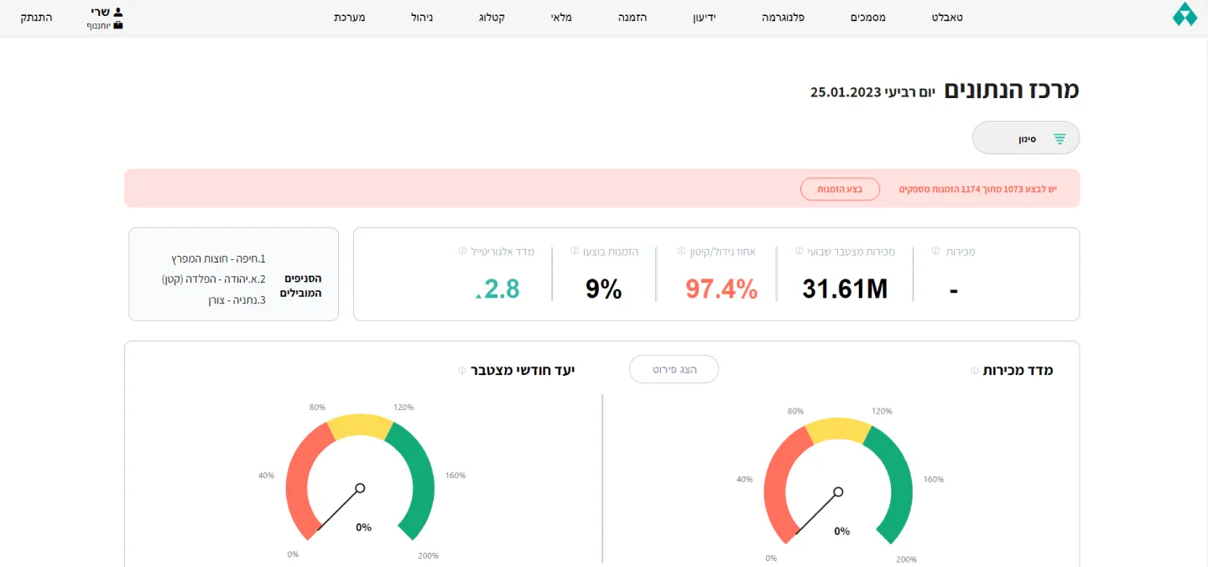
Task: Click the בצע הזמנות button
Action: coord(840,189)
